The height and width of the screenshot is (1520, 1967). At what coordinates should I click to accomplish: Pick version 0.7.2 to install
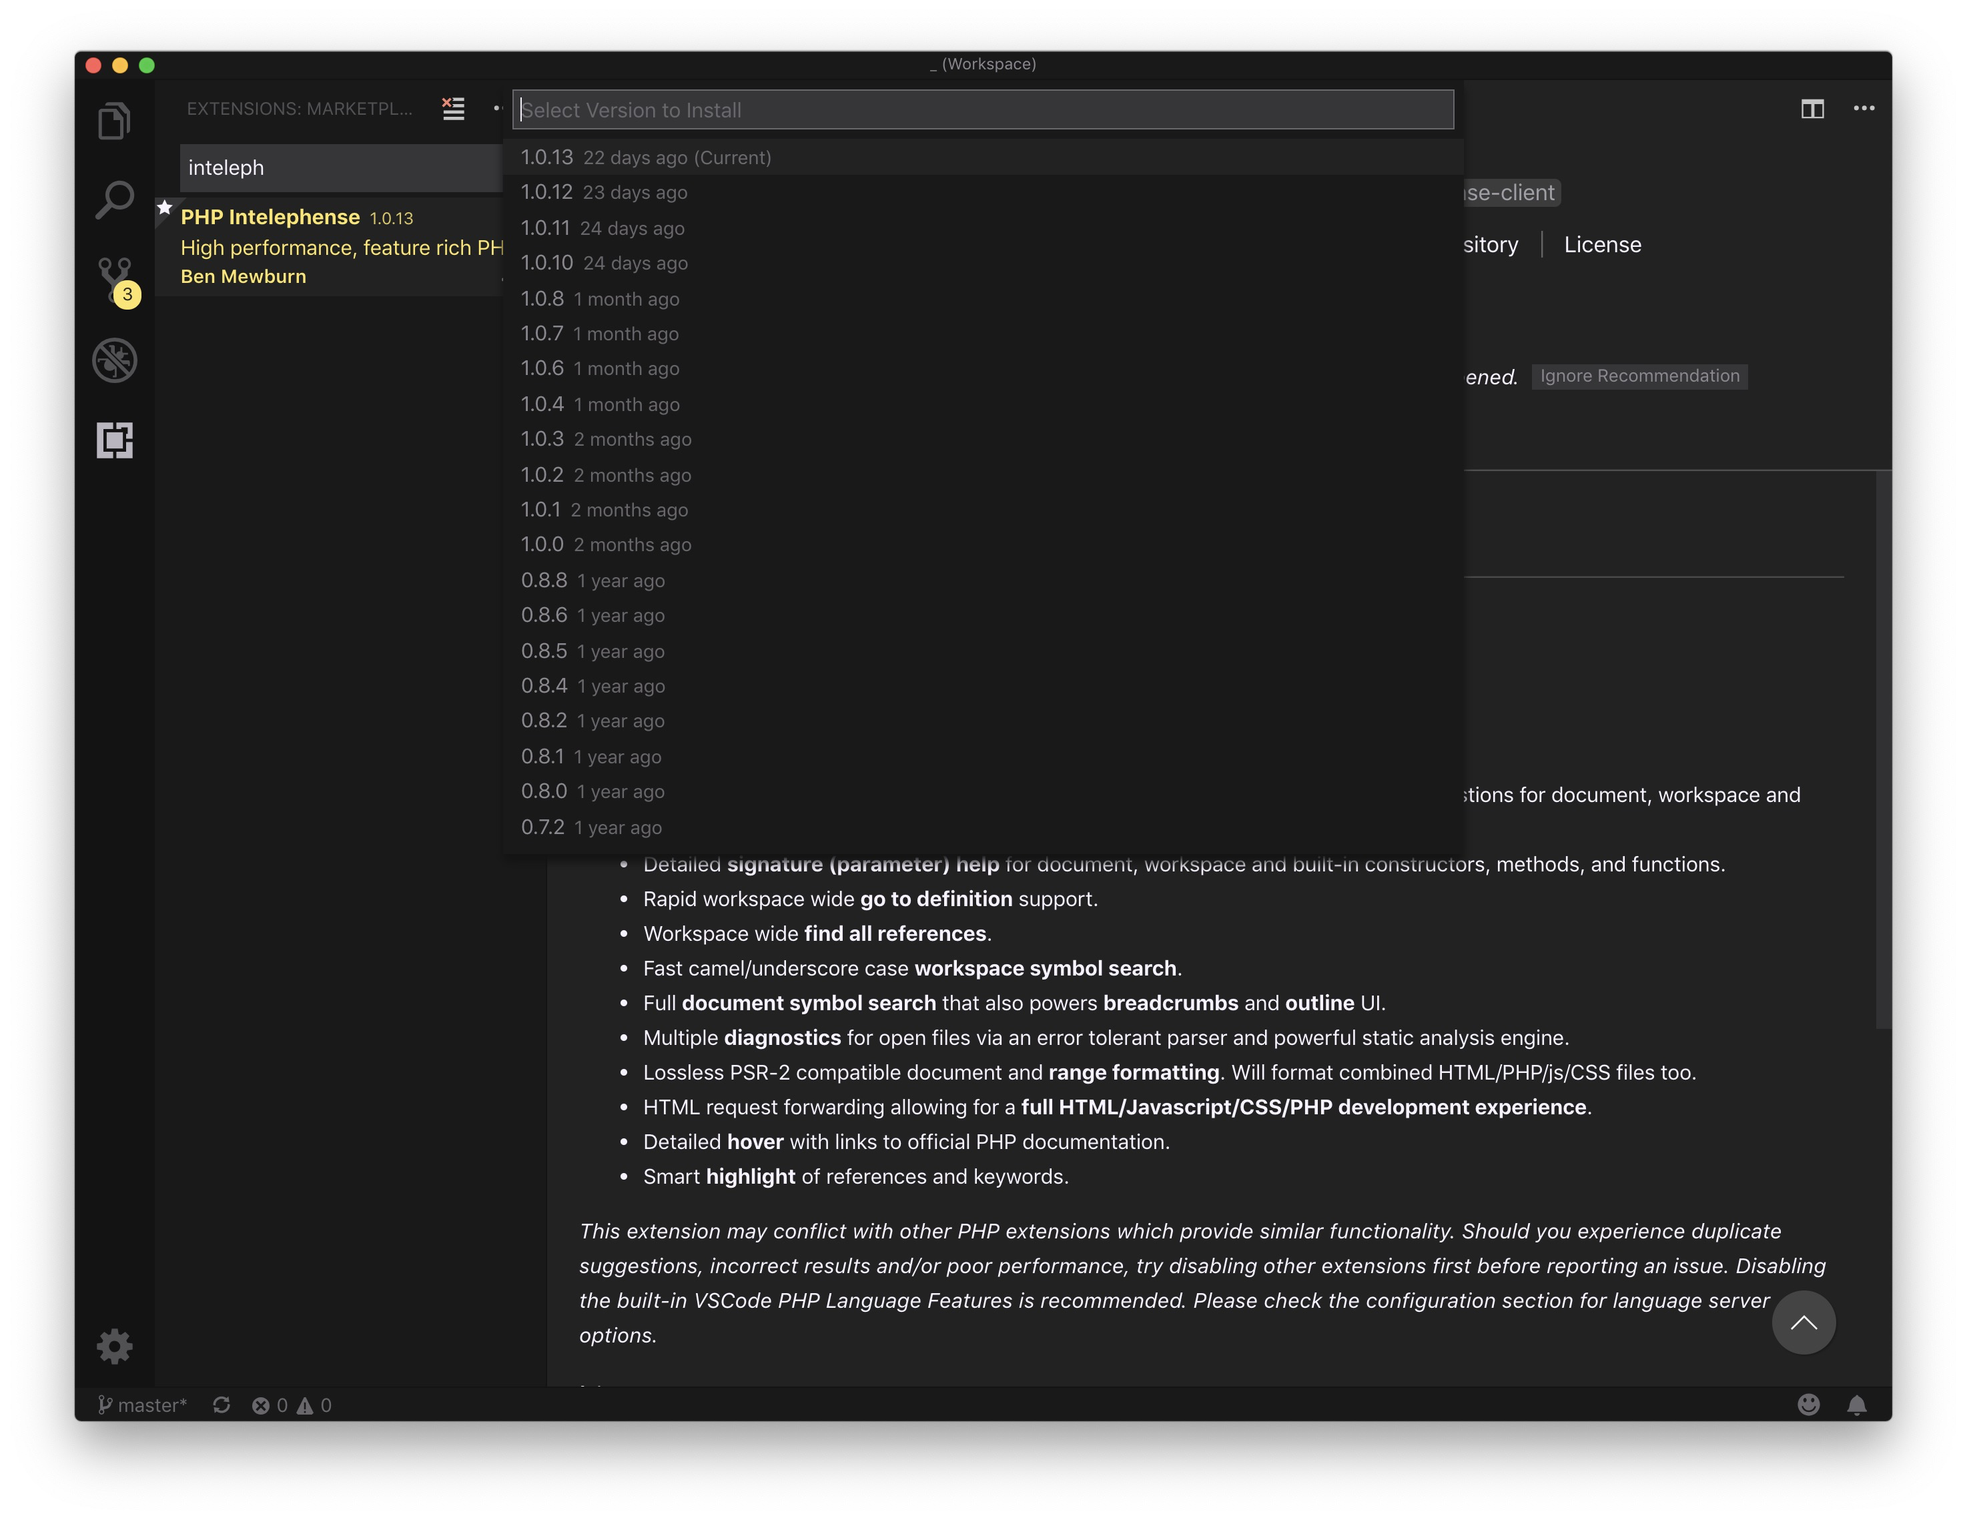coord(983,827)
